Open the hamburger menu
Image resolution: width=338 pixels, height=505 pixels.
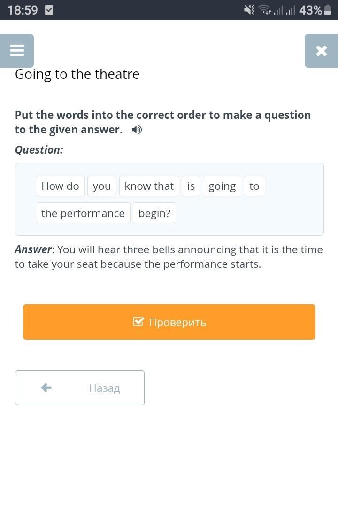pos(17,50)
